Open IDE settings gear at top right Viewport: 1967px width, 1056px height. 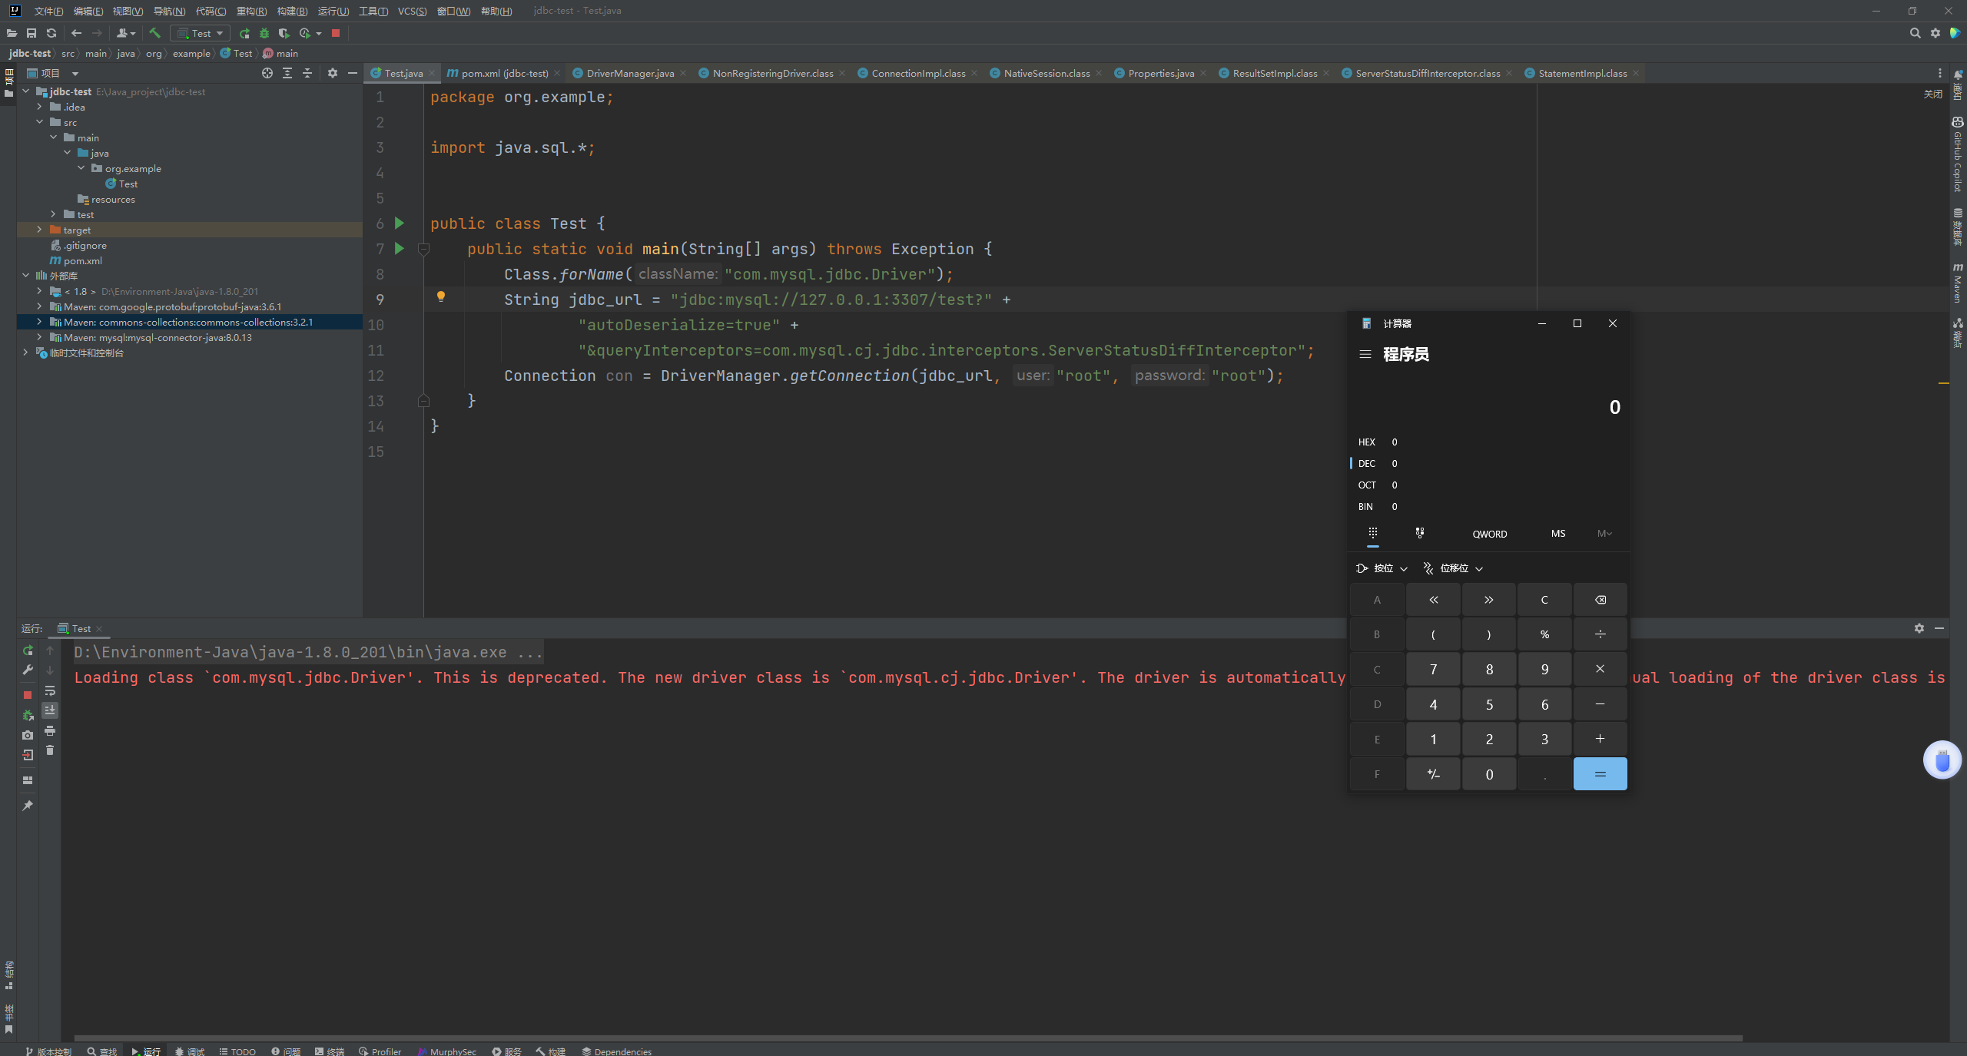pos(1935,33)
